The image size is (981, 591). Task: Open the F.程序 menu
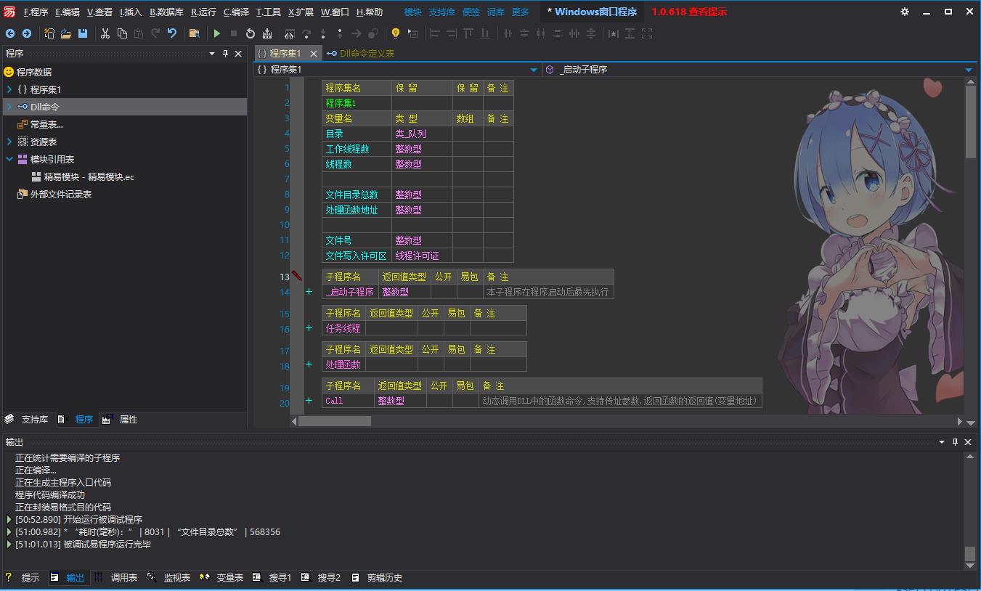pyautogui.click(x=36, y=12)
